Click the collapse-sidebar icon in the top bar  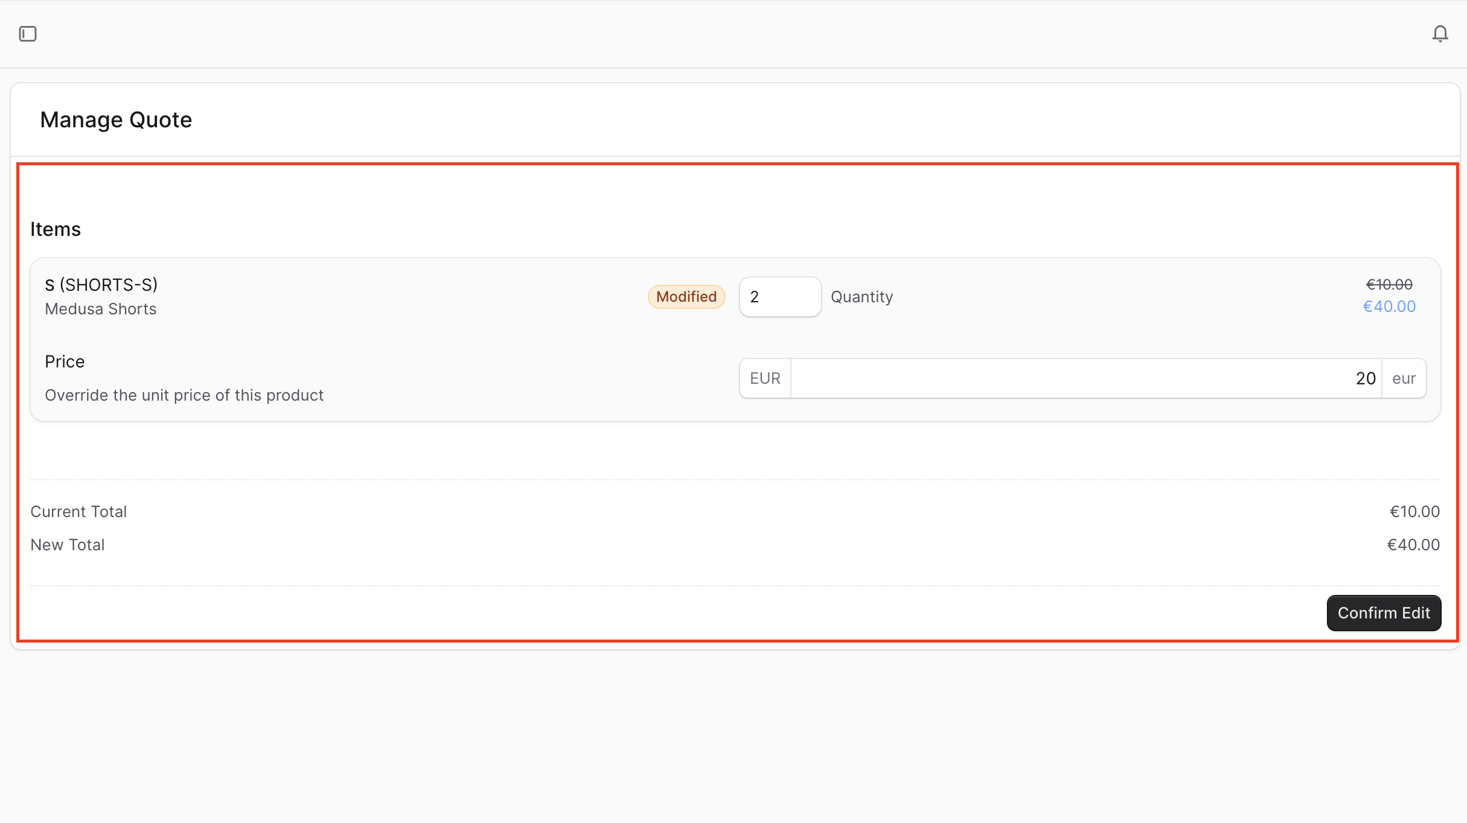point(29,34)
